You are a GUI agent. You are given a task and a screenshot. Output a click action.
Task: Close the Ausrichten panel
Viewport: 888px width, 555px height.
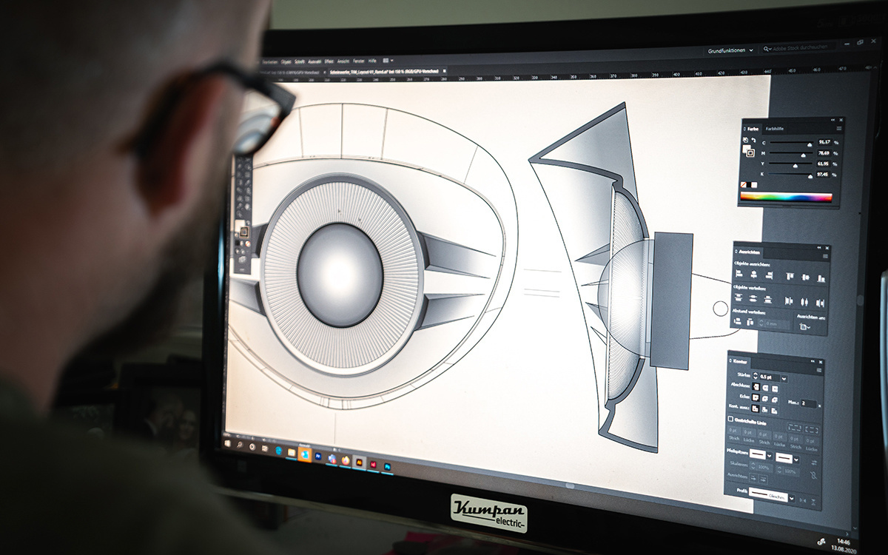click(827, 249)
